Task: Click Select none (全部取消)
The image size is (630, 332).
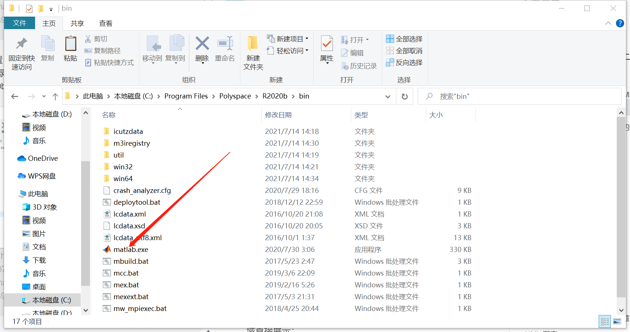Action: coord(404,51)
